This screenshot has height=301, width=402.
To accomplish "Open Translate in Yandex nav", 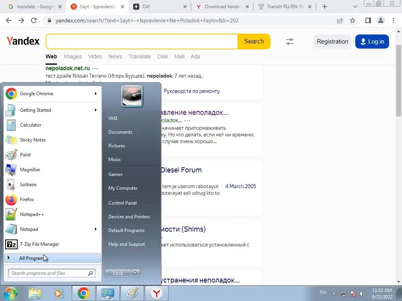I will [x=139, y=56].
